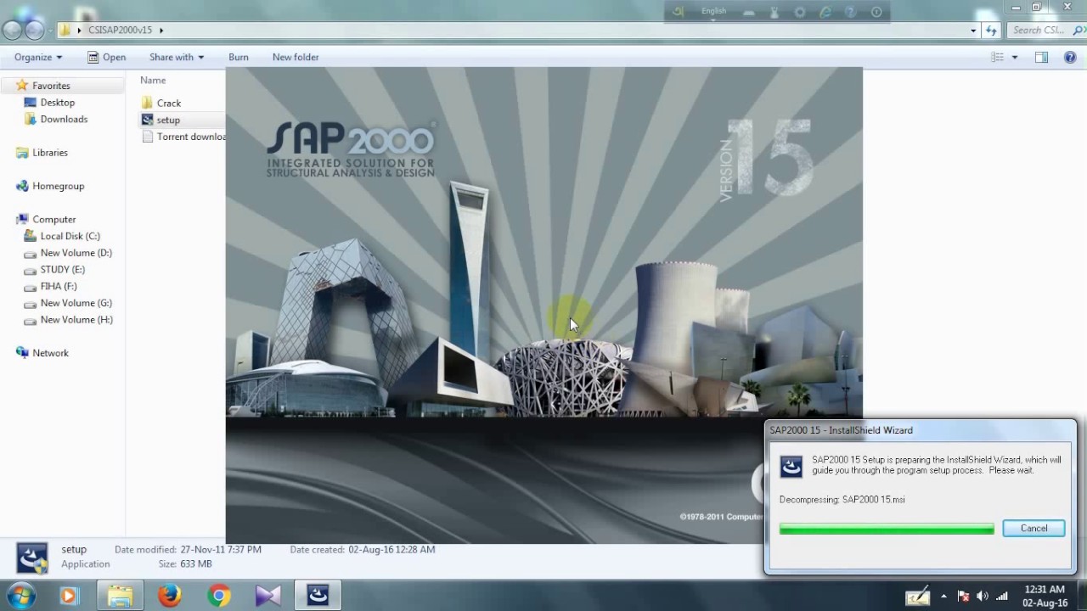Click Forward navigation arrow in Explorer
Image resolution: width=1087 pixels, height=611 pixels.
[34, 31]
